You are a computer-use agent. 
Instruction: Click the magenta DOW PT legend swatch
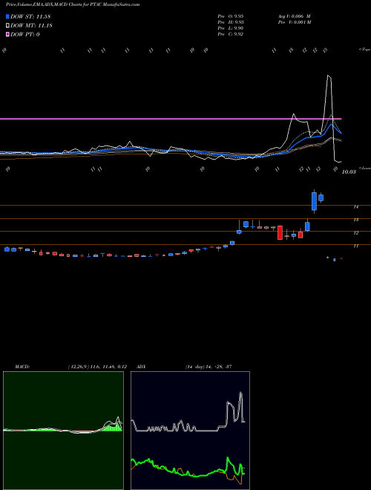7,34
